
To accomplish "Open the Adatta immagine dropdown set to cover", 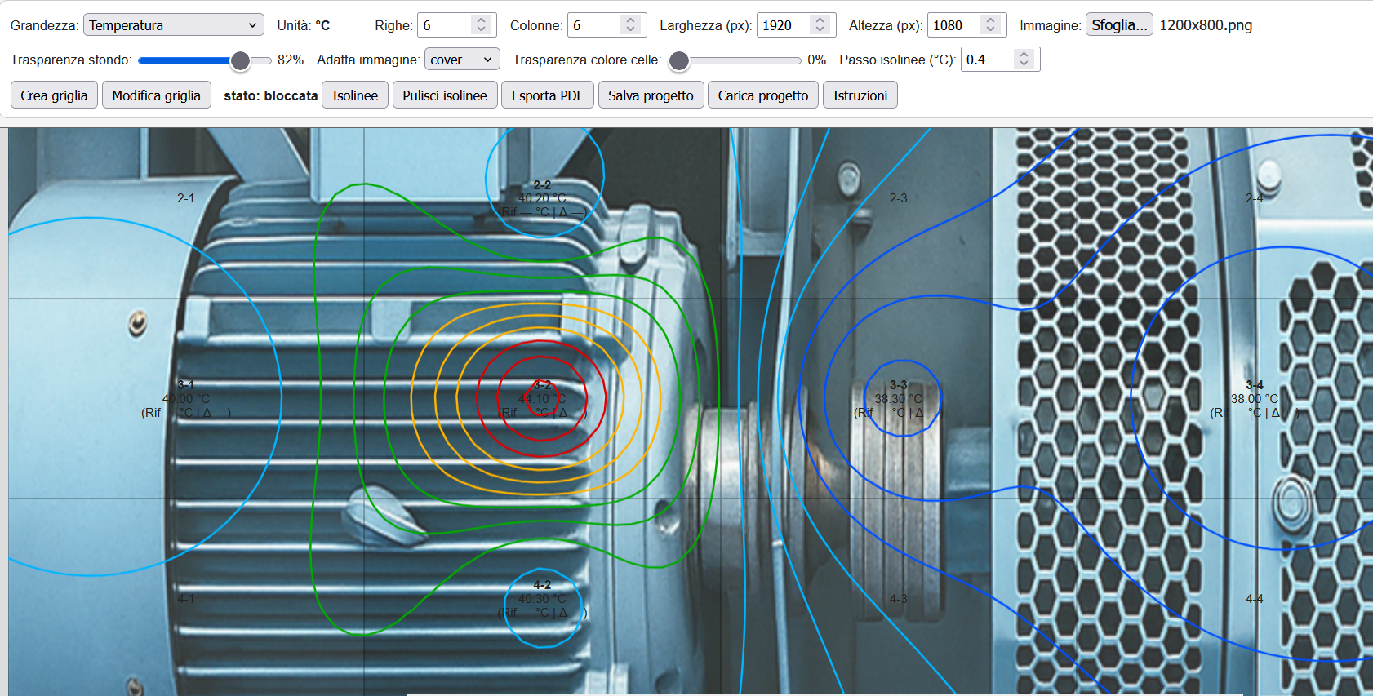I will tap(462, 60).
